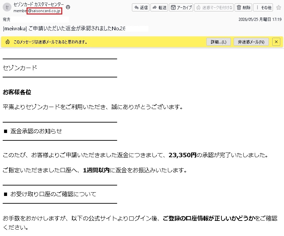This screenshot has width=284, height=236.
Task: Click the Reply (返信) button
Action: [141, 7]
